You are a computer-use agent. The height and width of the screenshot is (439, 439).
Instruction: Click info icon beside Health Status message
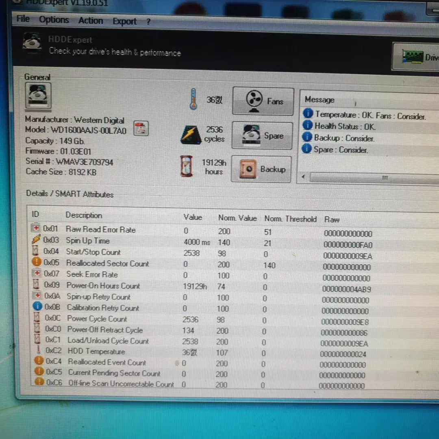(x=307, y=125)
